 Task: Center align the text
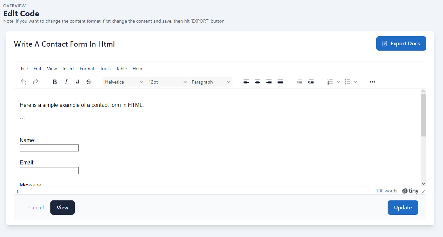click(x=258, y=82)
